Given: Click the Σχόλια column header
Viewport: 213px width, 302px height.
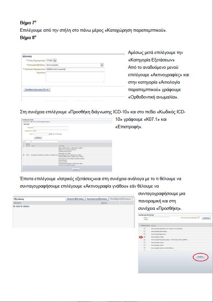Looking at the screenshot, I should coord(110,203).
